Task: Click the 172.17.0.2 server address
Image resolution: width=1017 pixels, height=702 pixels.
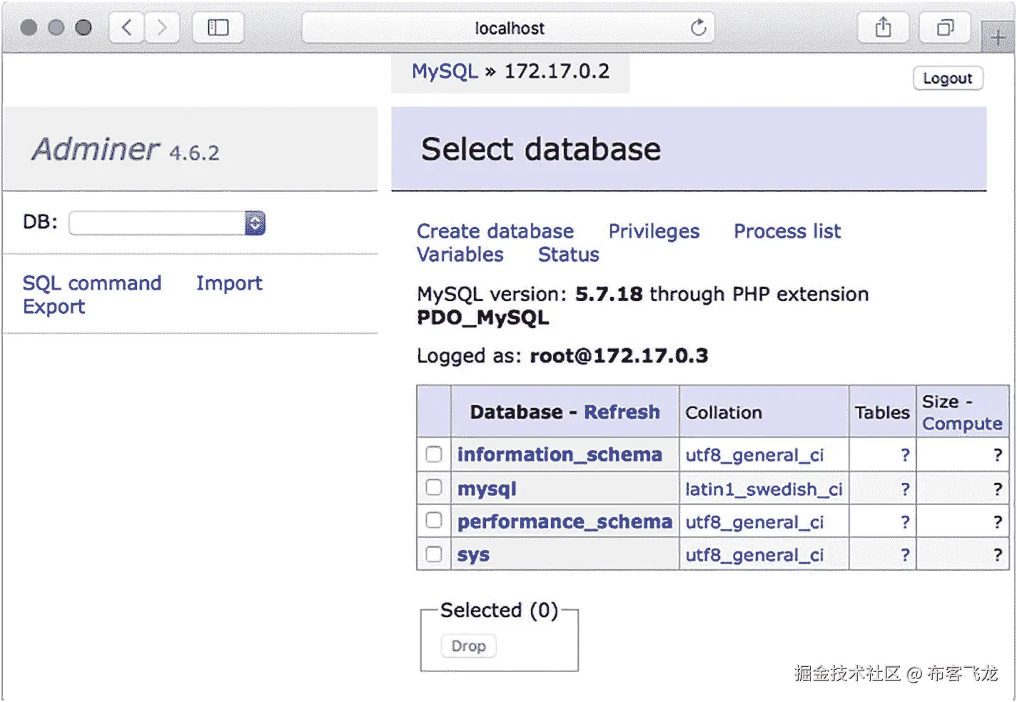Action: (557, 71)
